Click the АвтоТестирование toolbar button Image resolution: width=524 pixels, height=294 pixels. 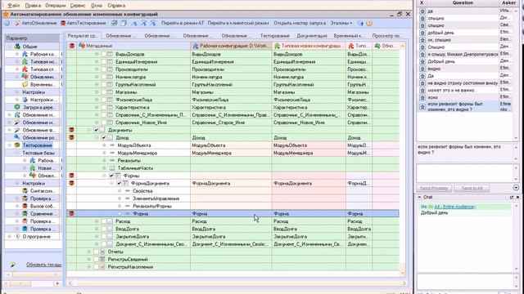[84, 24]
